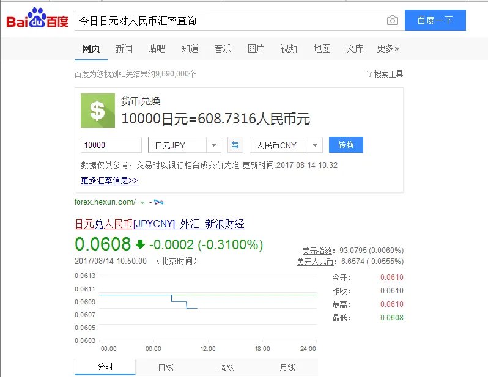Expand the small arrow next to forex.hexun.com

[142, 202]
